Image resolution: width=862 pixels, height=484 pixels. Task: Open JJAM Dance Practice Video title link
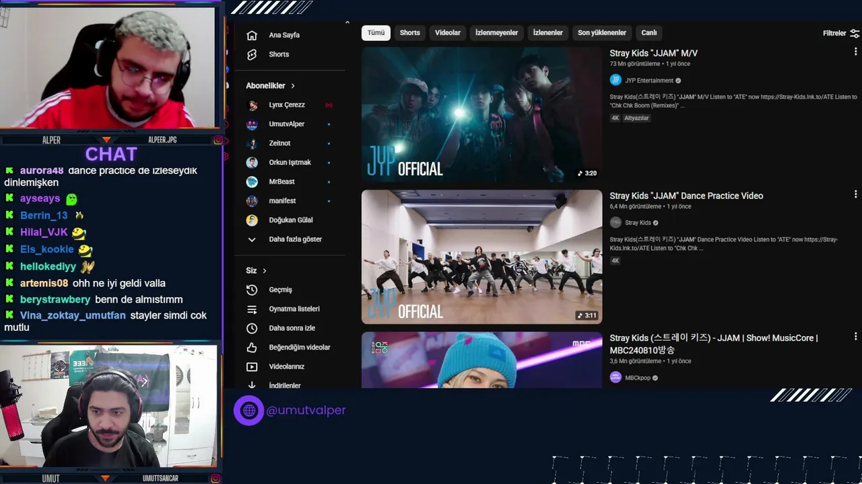coord(686,196)
